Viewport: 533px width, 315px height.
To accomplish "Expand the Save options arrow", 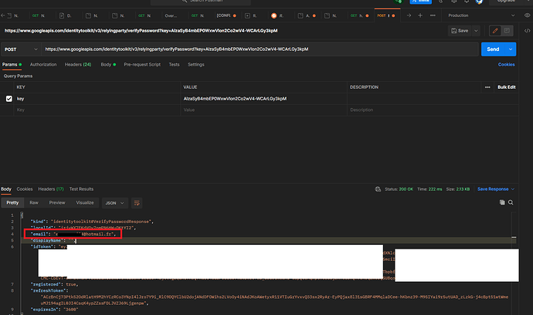I will [x=476, y=31].
